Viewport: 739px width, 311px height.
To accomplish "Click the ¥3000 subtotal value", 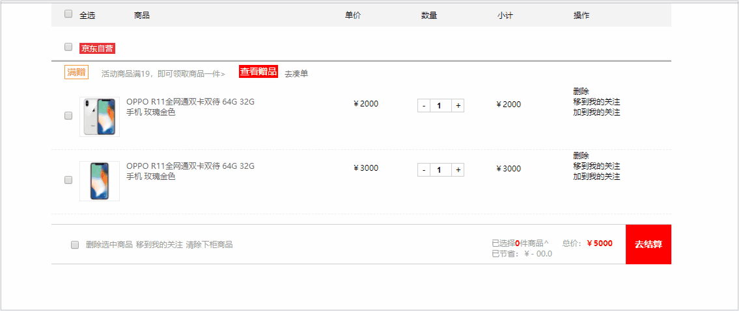I will pos(509,169).
